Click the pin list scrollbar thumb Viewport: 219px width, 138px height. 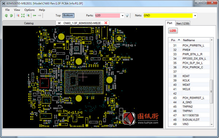coord(212,91)
